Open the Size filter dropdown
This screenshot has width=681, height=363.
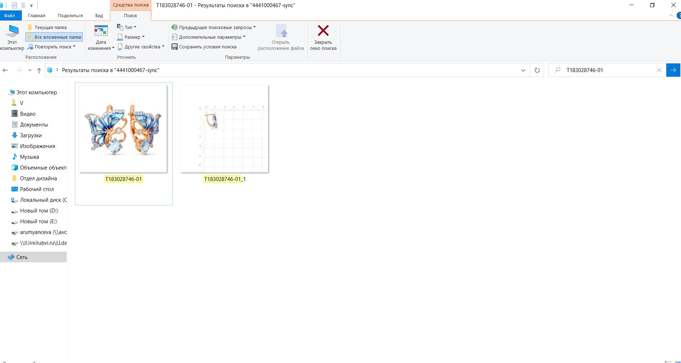(131, 37)
